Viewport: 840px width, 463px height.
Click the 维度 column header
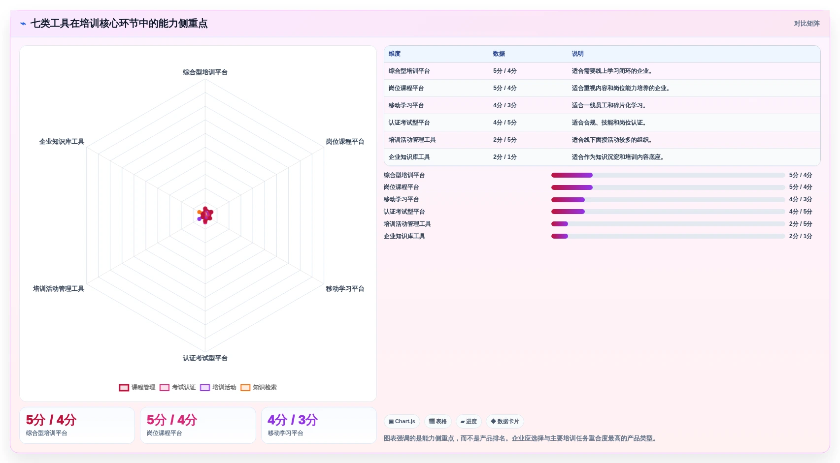point(395,54)
